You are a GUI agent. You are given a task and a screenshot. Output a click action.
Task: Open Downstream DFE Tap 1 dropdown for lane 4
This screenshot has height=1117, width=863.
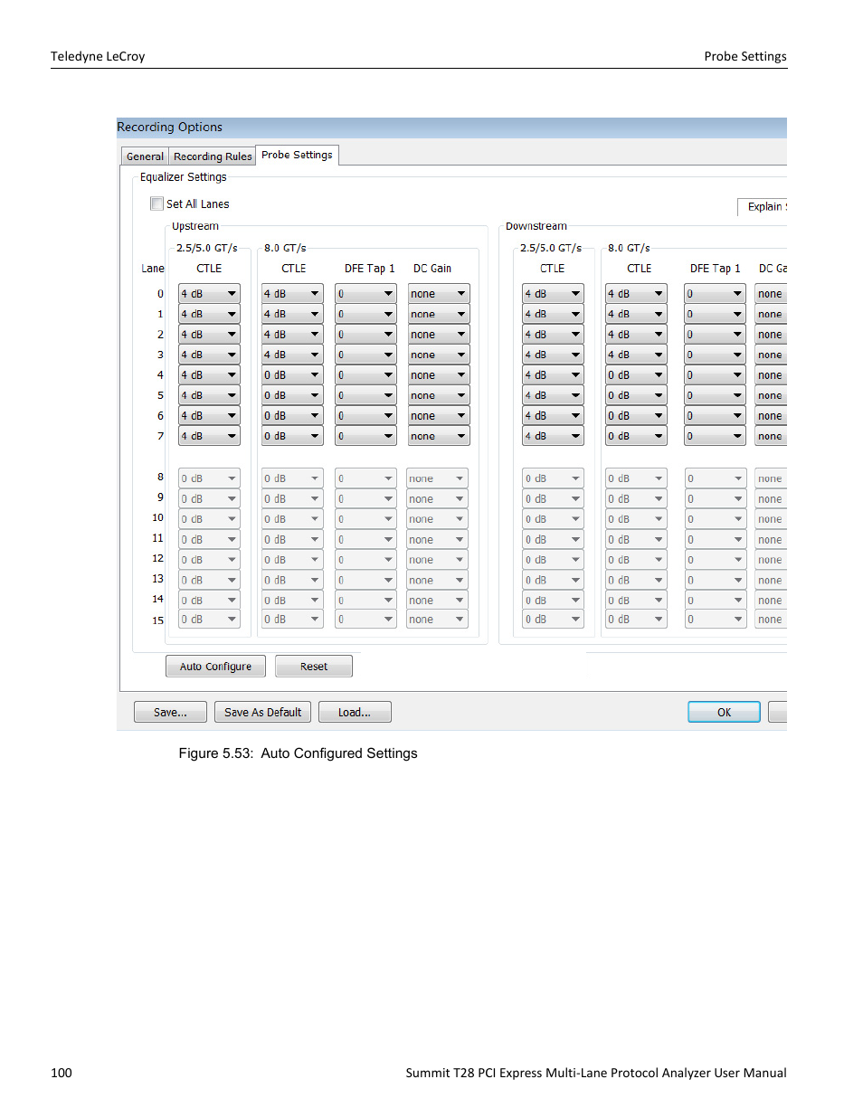715,375
